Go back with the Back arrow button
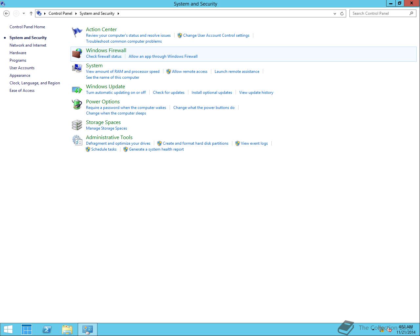 pos(6,13)
